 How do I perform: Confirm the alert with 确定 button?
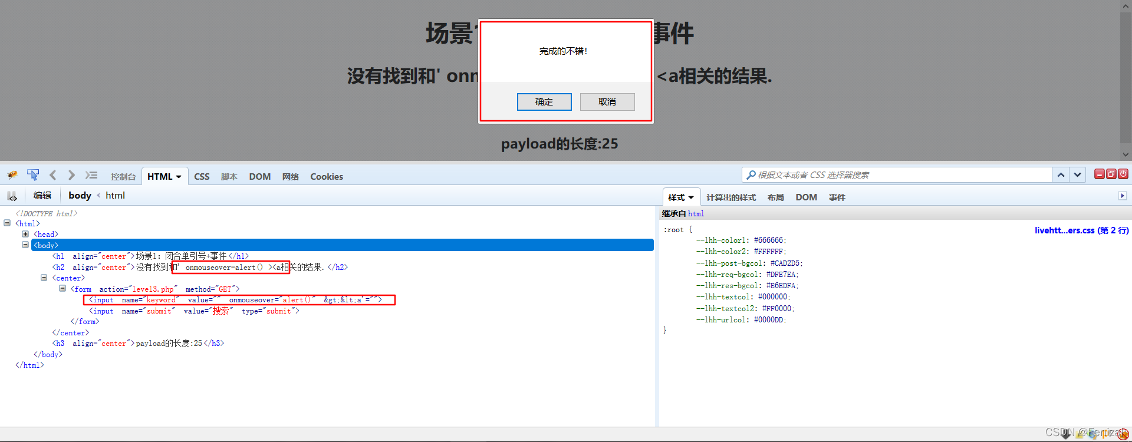pyautogui.click(x=544, y=102)
